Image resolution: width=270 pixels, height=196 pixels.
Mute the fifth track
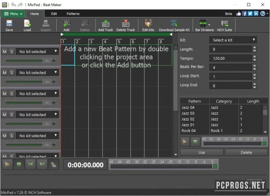click(4, 136)
